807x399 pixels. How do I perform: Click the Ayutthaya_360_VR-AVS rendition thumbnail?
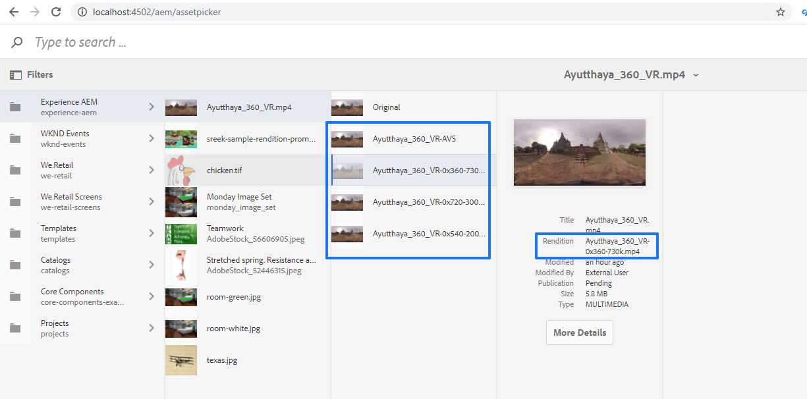[347, 139]
